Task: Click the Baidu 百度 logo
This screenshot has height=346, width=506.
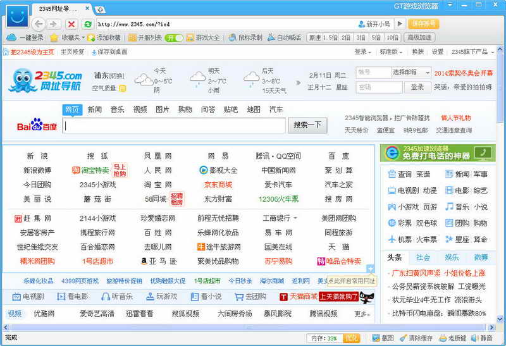Action: pos(37,125)
